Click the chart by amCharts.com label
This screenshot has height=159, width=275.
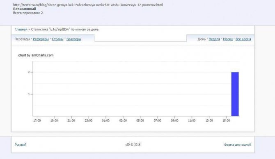click(x=36, y=55)
